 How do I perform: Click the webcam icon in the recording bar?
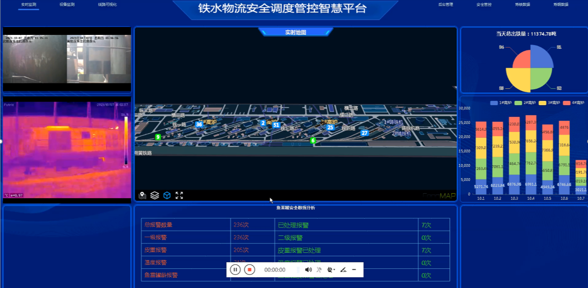[x=330, y=270]
